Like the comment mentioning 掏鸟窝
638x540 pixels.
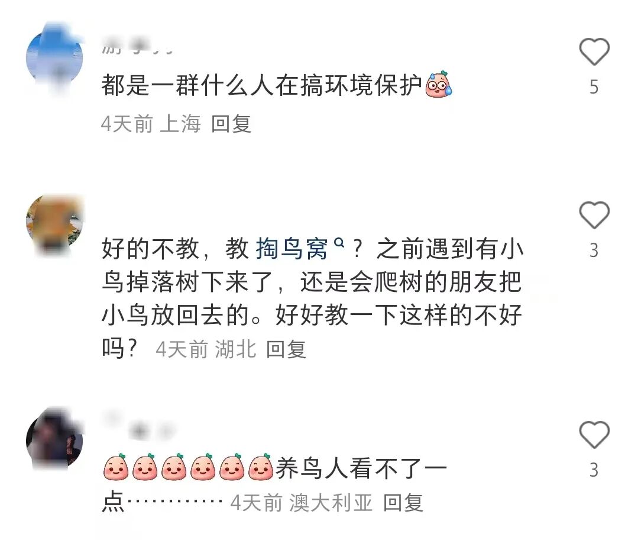(x=594, y=215)
